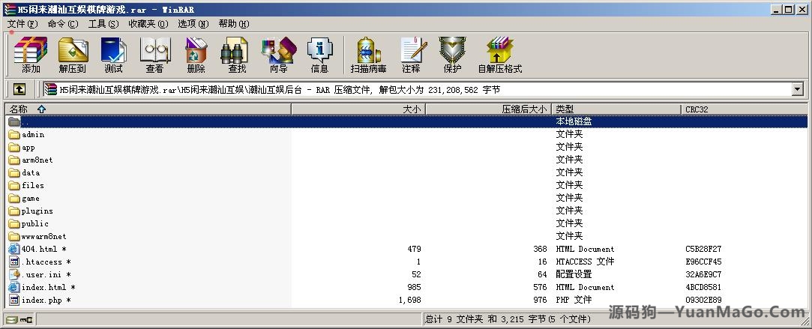Expand the archive path dropdown arrow
Viewport: 812px width, 329px height.
click(x=797, y=89)
